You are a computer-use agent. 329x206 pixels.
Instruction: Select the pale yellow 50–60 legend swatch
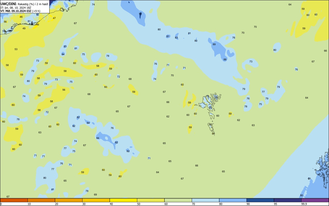(151, 200)
